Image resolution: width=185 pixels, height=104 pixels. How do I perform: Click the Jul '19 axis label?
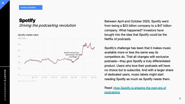click(44, 77)
